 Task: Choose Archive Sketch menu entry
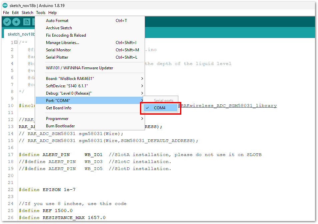(x=90, y=28)
